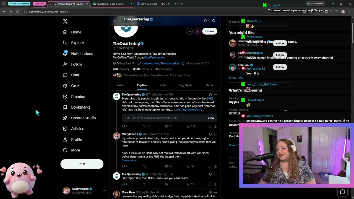This screenshot has height=199, width=354.
Task: Follow TheQuartering with the profile Follow button
Action: [210, 31]
